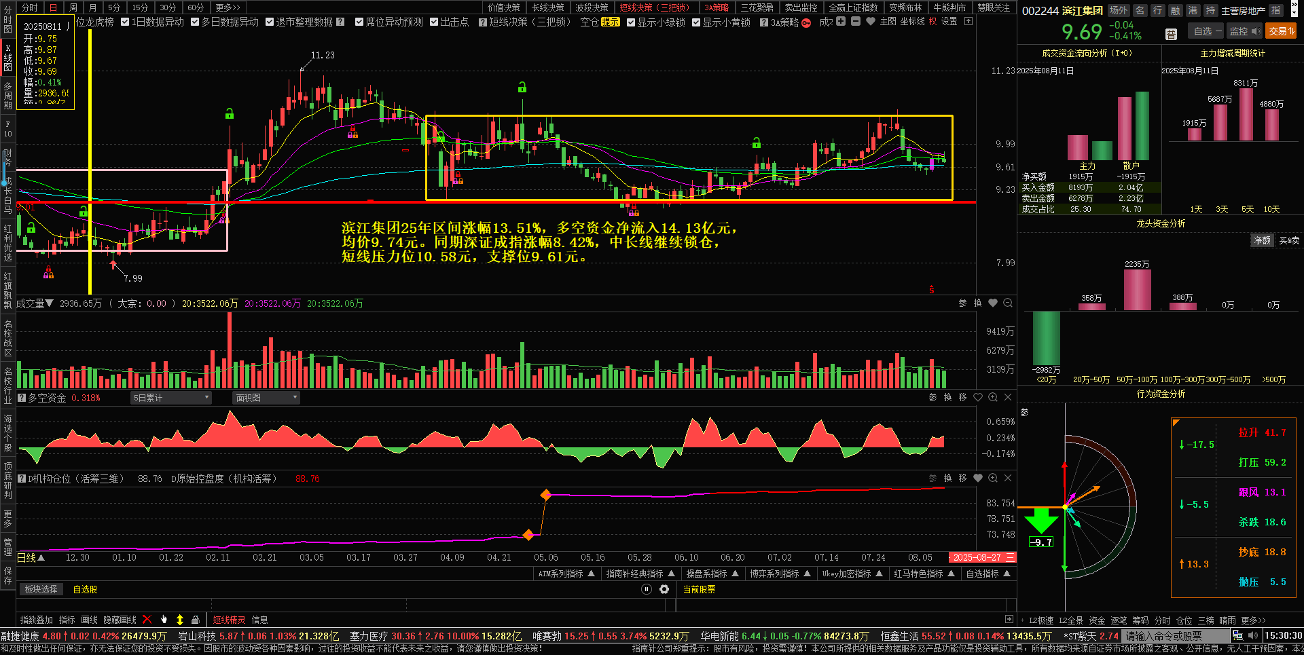Click the system tray network icon
Screen dimensions: 1304x655
[x=1237, y=636]
